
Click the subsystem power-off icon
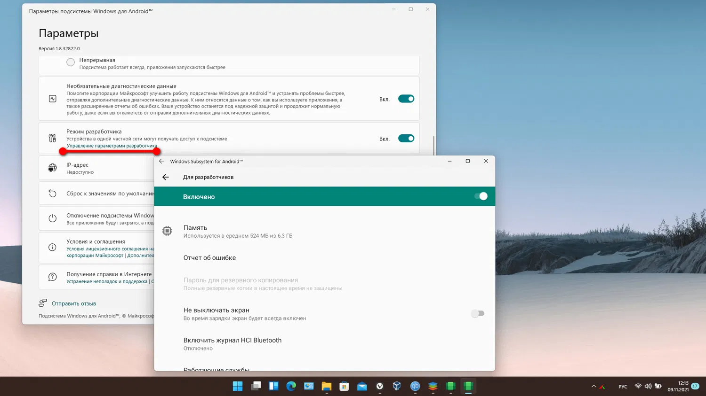point(53,218)
